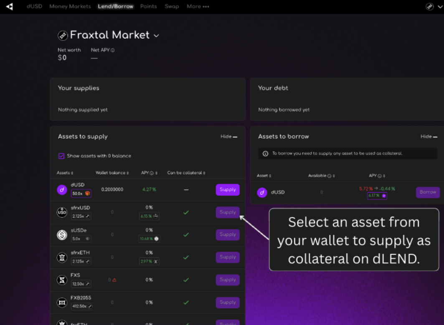This screenshot has width=444, height=325.
Task: Click the dTrinity logo in top-left
Action: coord(9,6)
